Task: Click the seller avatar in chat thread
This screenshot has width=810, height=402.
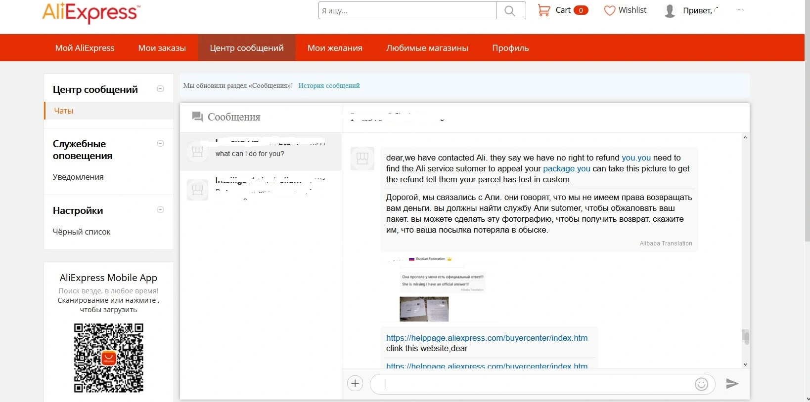Action: coord(362,159)
